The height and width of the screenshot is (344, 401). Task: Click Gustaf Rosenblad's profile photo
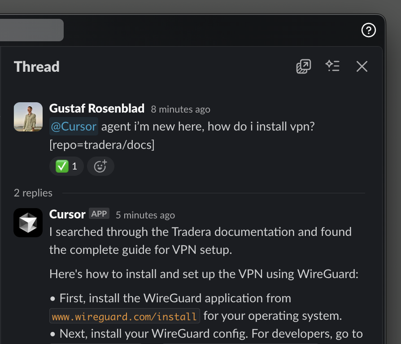click(x=28, y=117)
